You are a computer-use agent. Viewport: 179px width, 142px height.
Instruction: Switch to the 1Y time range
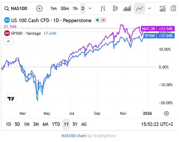click(66, 124)
